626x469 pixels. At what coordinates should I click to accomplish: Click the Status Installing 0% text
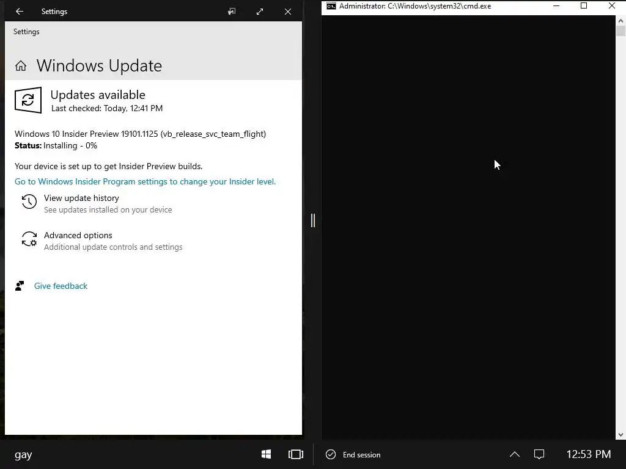tap(56, 145)
